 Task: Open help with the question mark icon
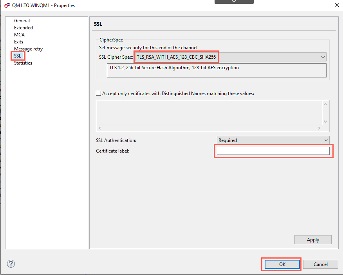(x=11, y=264)
